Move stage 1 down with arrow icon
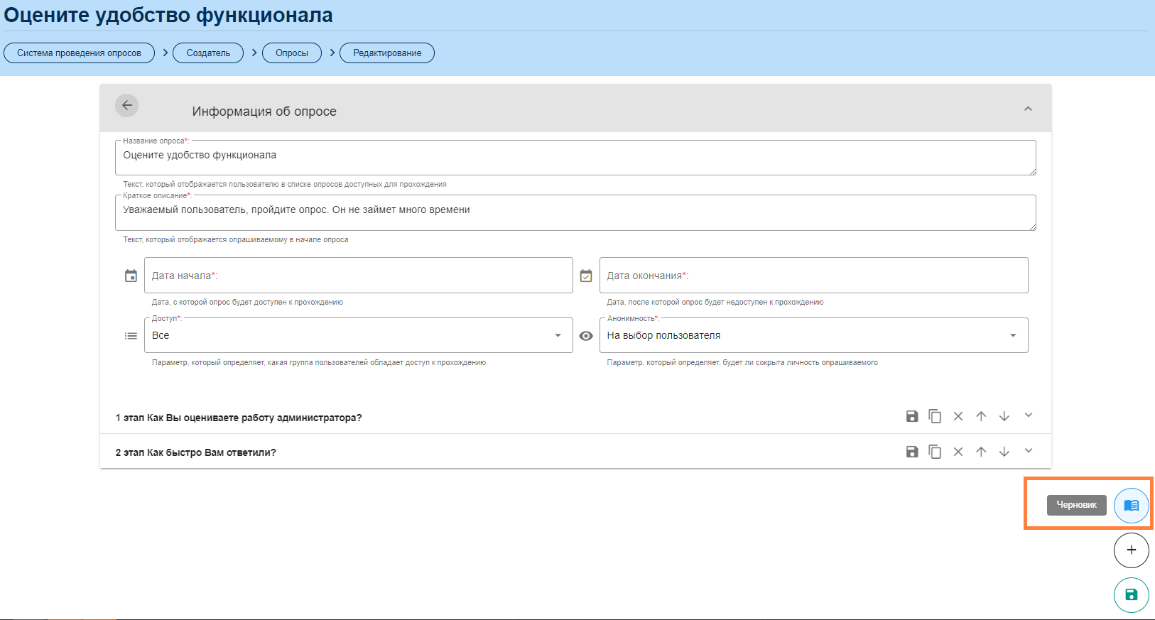Screen dimensions: 1155x620 click(1004, 416)
